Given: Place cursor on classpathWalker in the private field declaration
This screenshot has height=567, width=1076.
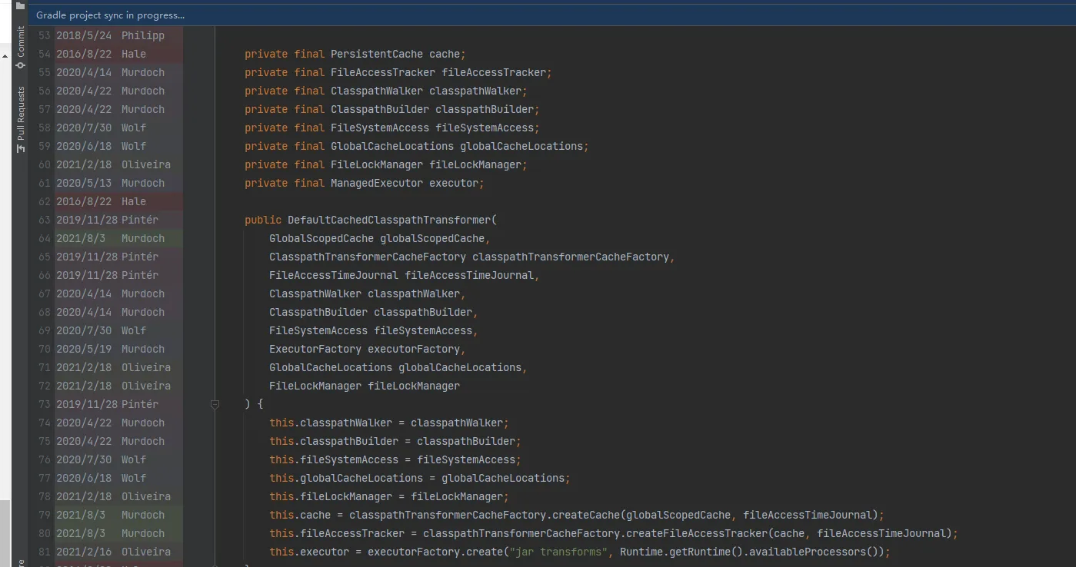Looking at the screenshot, I should 475,91.
